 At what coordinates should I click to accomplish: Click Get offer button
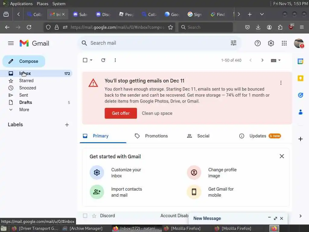click(x=121, y=113)
